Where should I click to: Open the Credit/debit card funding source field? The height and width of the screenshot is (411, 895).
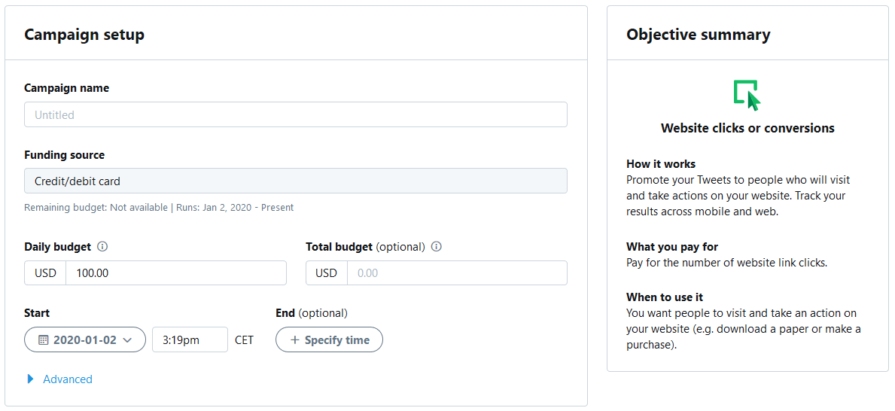(295, 181)
